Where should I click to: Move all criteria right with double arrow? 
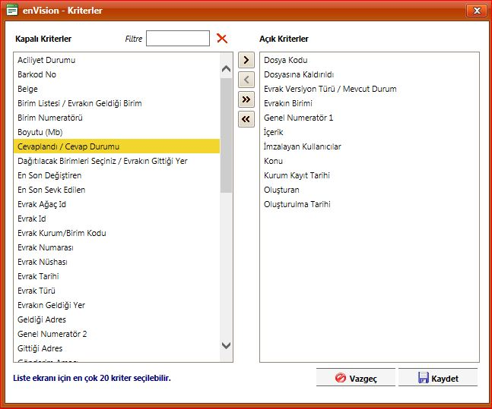point(246,99)
